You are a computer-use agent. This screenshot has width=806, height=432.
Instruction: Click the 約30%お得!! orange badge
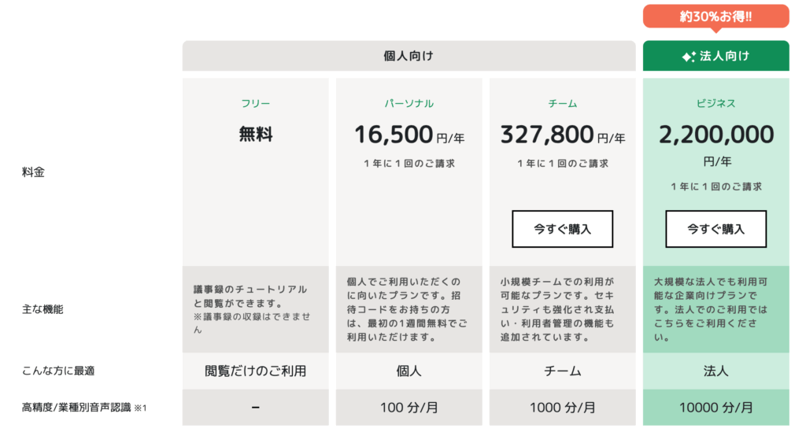point(716,17)
